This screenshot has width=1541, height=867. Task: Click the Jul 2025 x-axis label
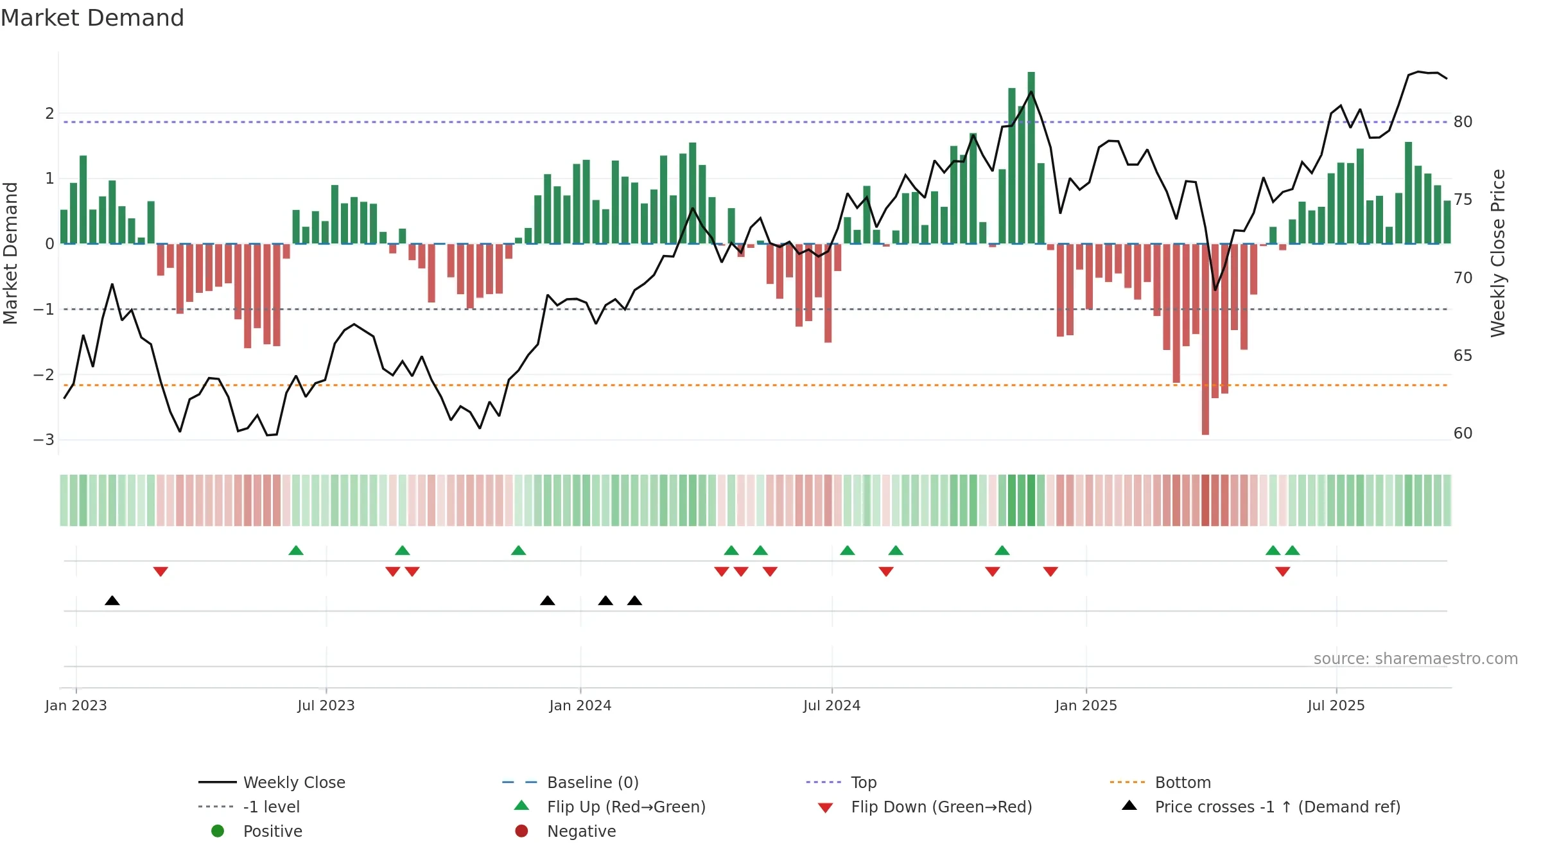click(1336, 705)
